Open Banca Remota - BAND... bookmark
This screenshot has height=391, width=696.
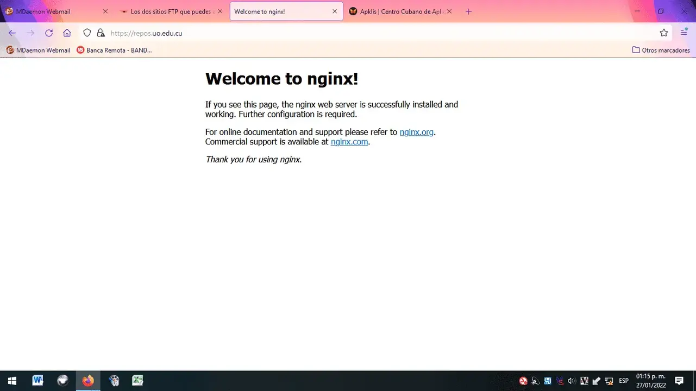114,50
